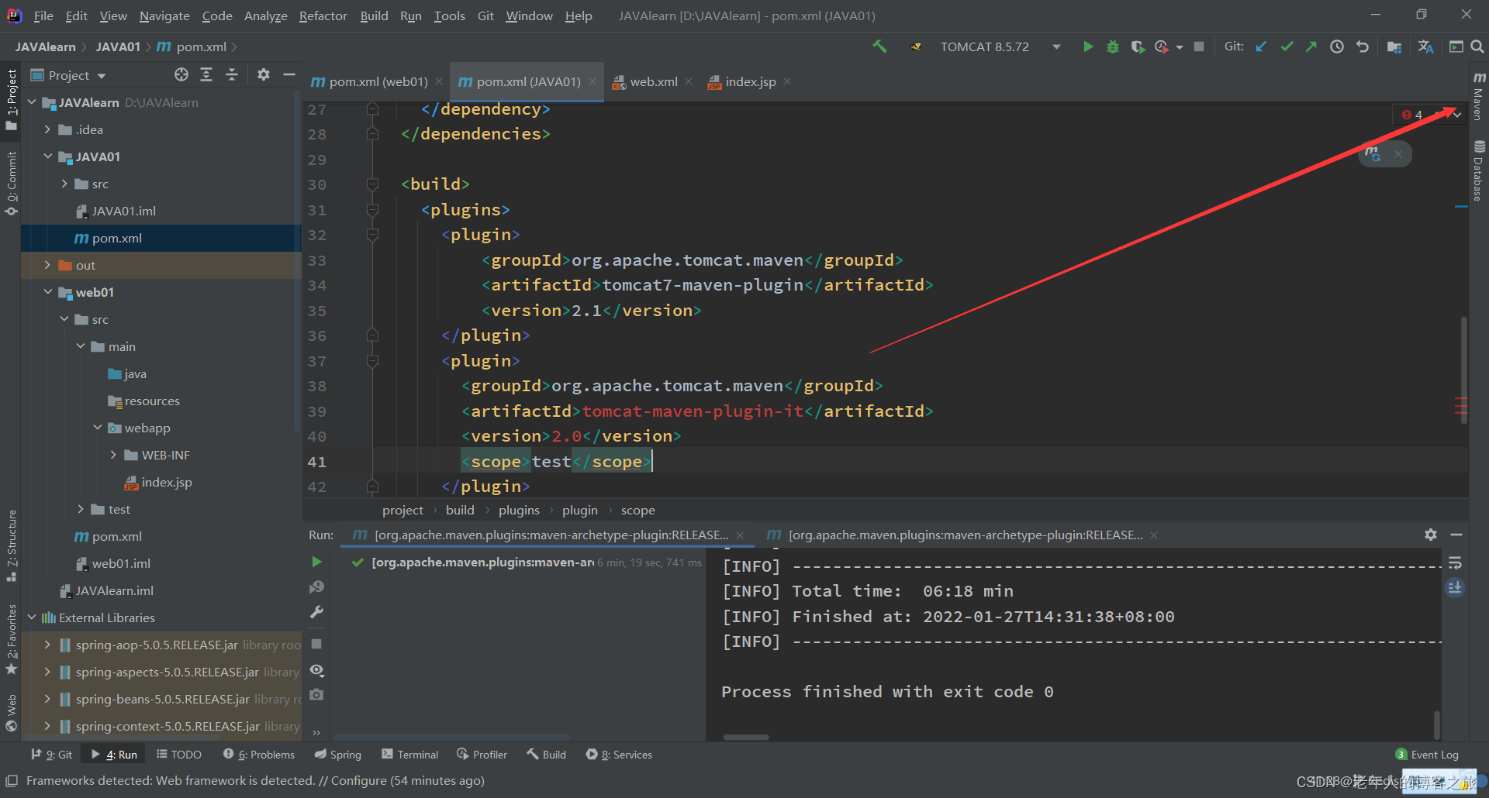Click the Git update project icon
This screenshot has width=1489, height=798.
[1262, 46]
